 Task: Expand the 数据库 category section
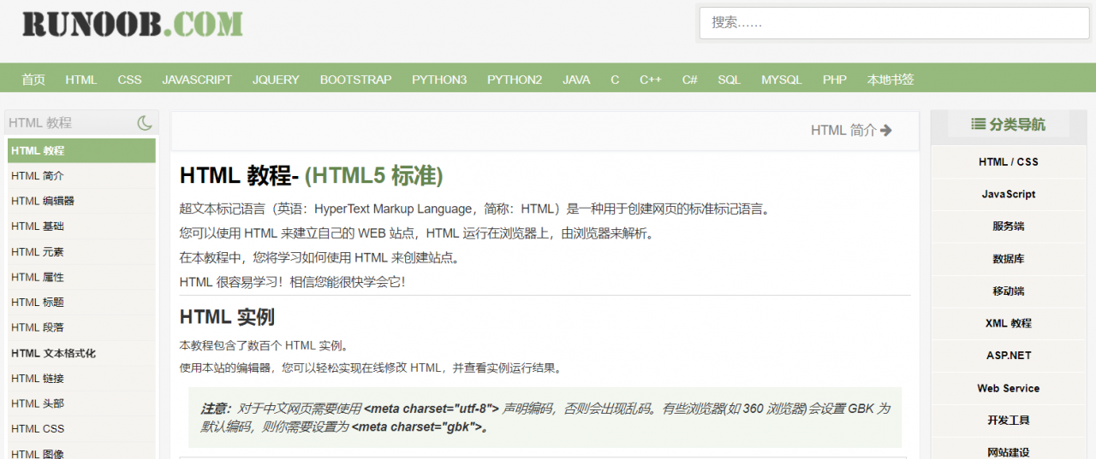(x=1008, y=259)
